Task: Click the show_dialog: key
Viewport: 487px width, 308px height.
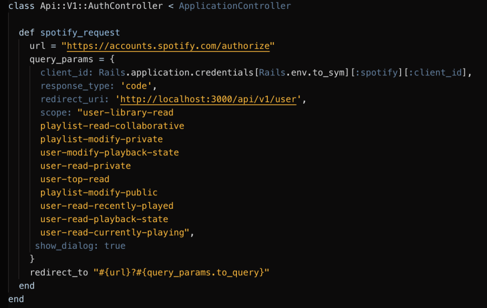Action: [x=66, y=246]
